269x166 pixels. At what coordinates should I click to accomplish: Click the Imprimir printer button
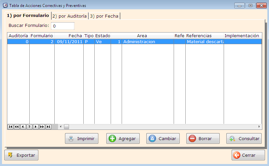82,139
